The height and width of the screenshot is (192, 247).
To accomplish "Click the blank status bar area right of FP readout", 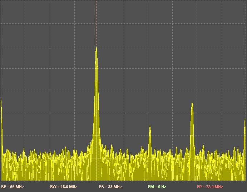I will point(236,187).
